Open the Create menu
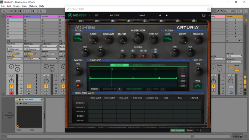 [x=16, y=6]
